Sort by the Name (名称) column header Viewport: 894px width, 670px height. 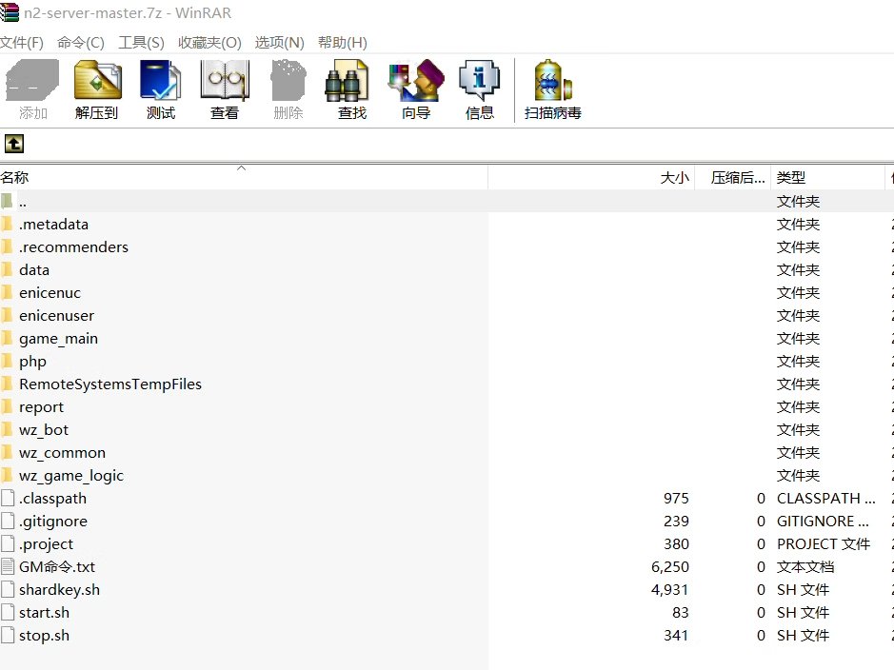(x=244, y=178)
